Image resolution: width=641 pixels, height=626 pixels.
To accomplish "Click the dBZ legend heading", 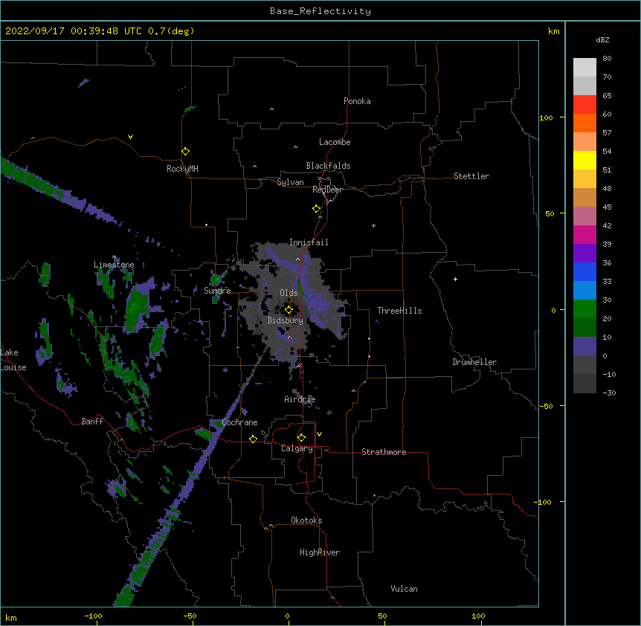I will [602, 39].
